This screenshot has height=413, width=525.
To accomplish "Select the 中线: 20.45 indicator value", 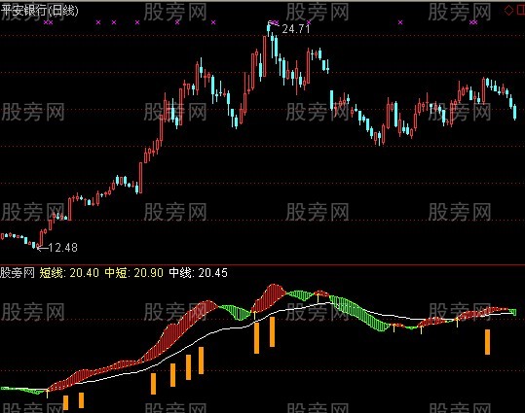I will coord(199,273).
